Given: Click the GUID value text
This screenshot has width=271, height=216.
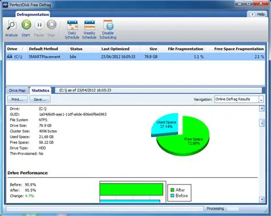Looking at the screenshot, I should [73, 114].
